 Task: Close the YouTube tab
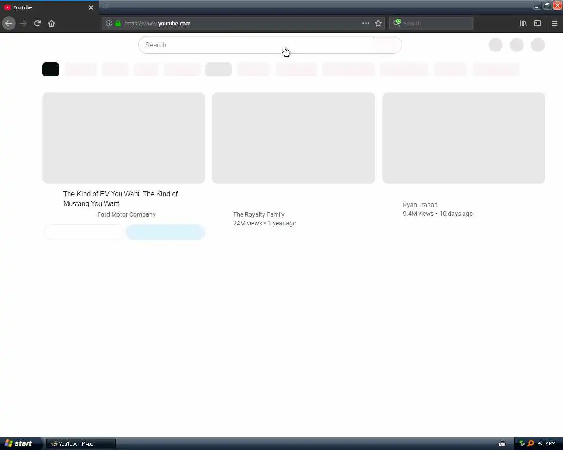pos(91,7)
